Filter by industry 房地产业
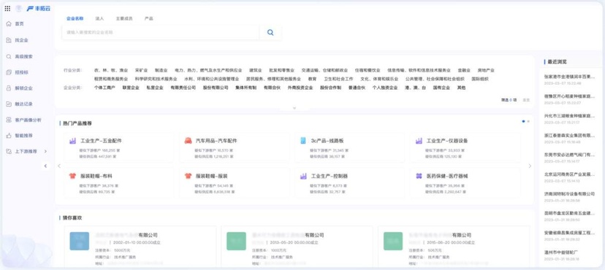The width and height of the screenshot is (605, 270). click(x=486, y=71)
